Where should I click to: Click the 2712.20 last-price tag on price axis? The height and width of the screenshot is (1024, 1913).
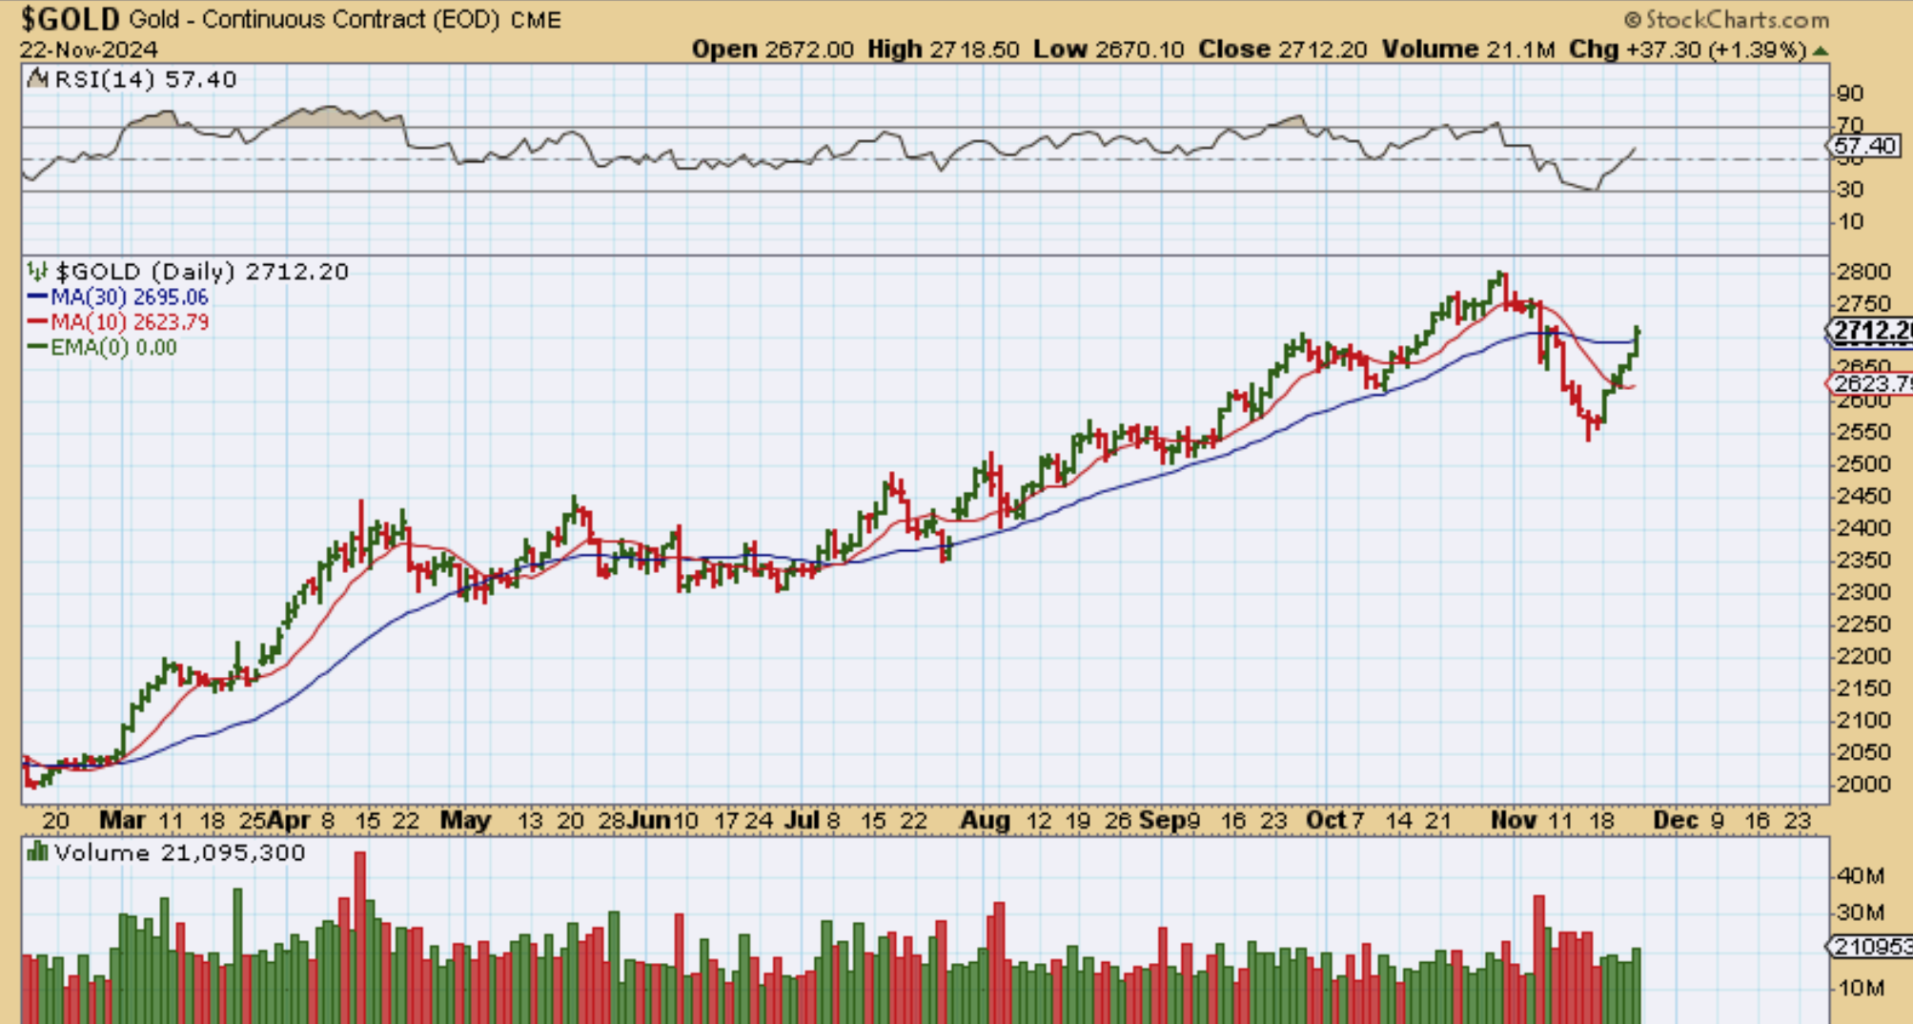point(1870,331)
